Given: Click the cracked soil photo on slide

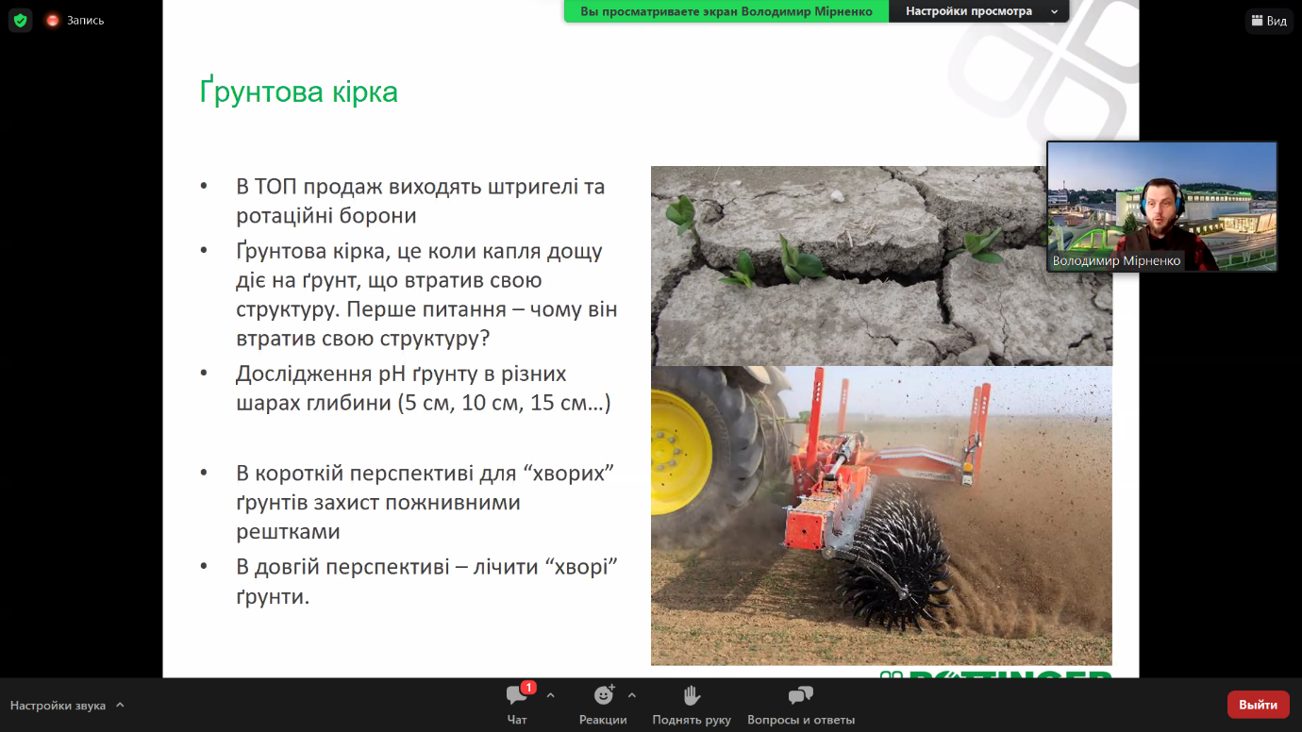Looking at the screenshot, I should tap(881, 266).
